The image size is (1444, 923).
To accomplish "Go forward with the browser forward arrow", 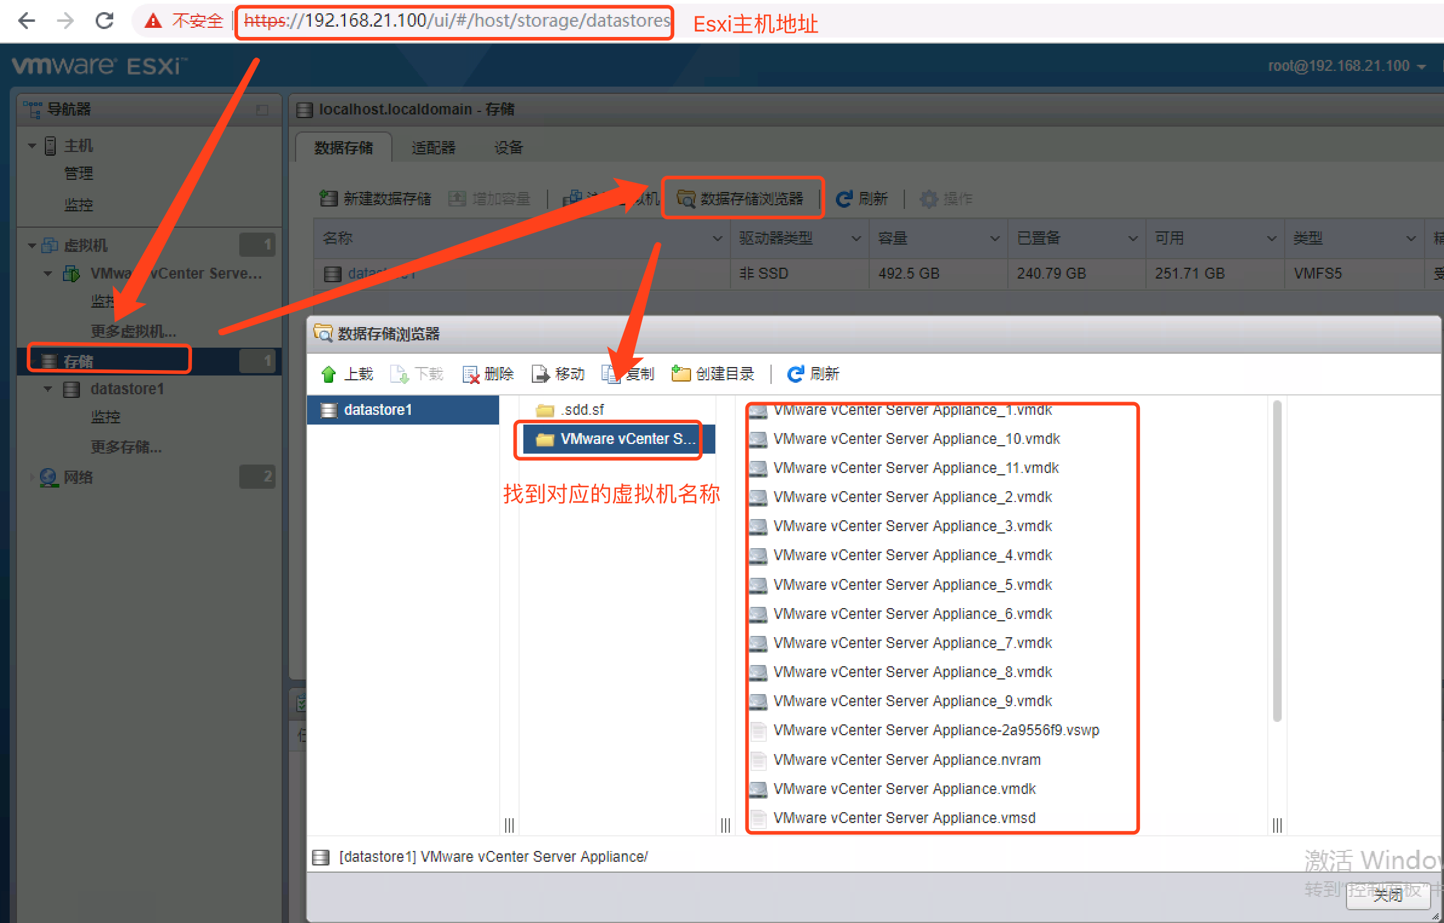I will click(x=65, y=21).
